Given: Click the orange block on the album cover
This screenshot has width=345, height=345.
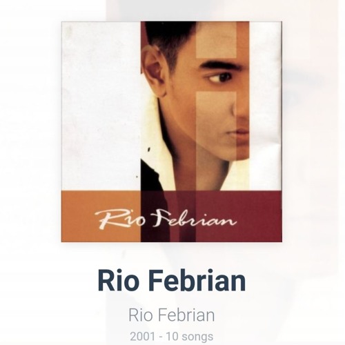Looking at the screenshot, I should click(101, 216).
